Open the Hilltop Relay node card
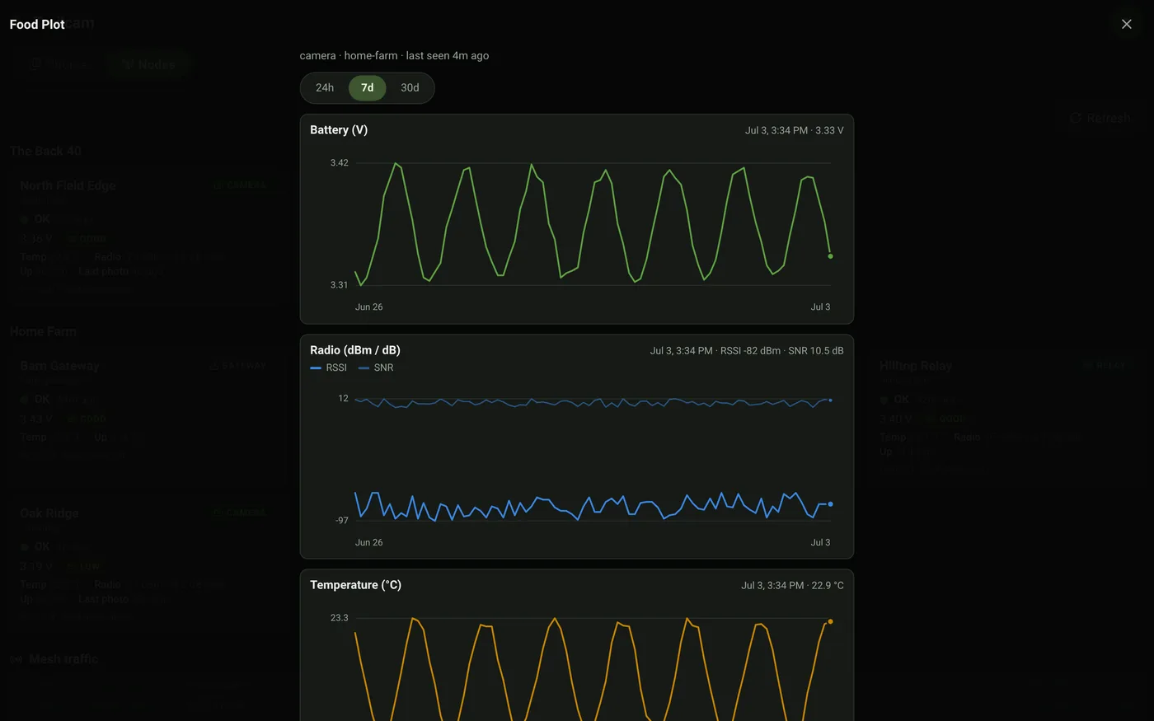The height and width of the screenshot is (721, 1154). point(1006,419)
